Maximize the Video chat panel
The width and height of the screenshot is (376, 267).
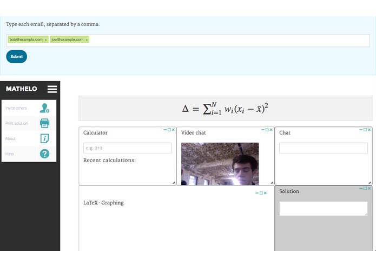(x=267, y=130)
